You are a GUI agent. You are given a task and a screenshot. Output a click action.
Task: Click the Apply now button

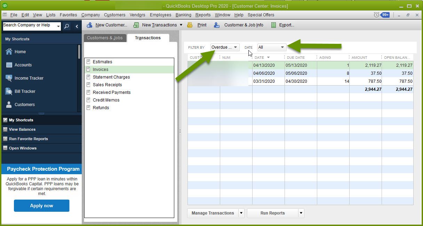click(x=42, y=205)
